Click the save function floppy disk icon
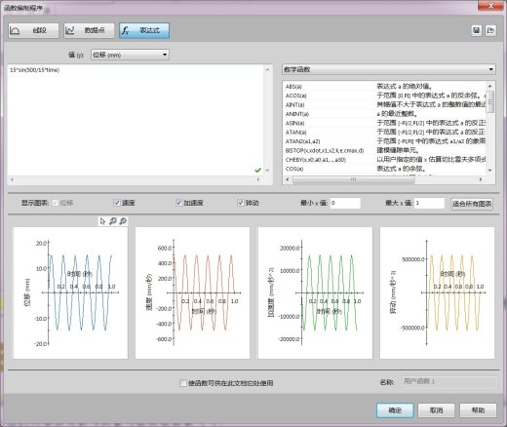 coord(477,30)
